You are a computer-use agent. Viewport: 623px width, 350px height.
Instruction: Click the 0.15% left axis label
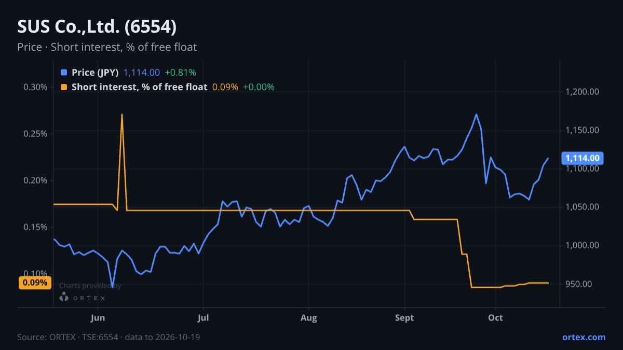[35, 227]
